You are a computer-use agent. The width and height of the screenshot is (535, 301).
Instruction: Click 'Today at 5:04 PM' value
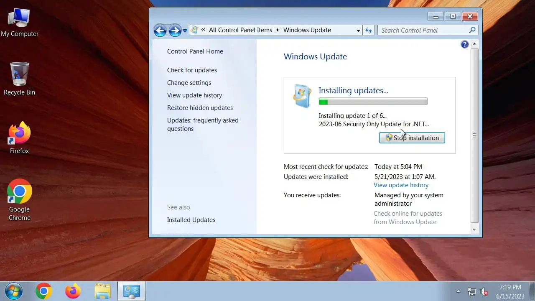click(398, 167)
